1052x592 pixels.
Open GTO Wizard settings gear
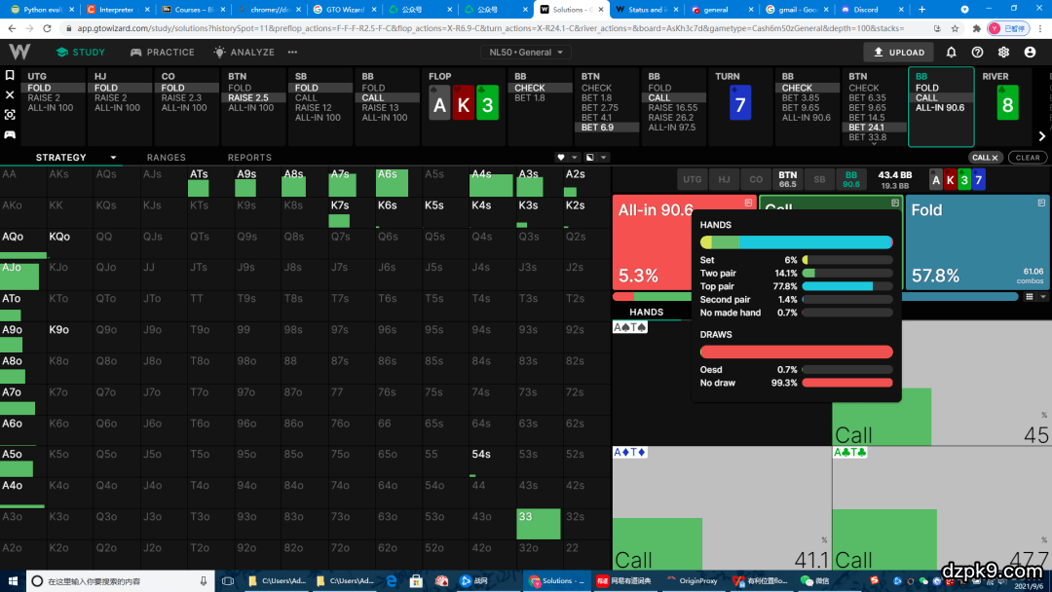tap(1003, 53)
